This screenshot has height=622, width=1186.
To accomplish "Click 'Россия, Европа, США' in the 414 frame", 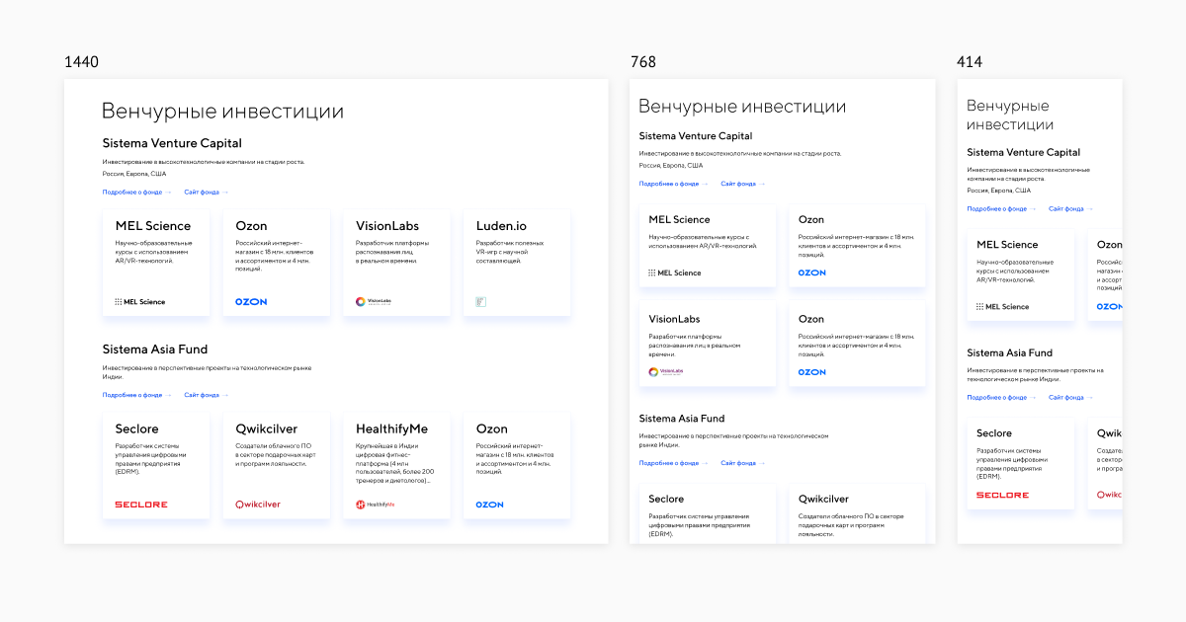I will pos(999,191).
